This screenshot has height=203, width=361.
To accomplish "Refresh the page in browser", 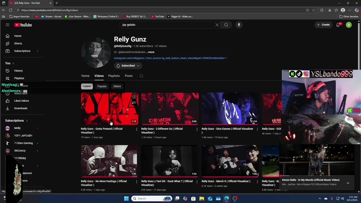I will coord(10,10).
